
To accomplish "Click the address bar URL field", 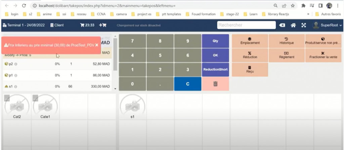I will 152,6.
